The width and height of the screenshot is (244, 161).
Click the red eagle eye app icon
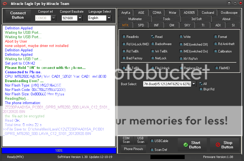click(x=5, y=4)
